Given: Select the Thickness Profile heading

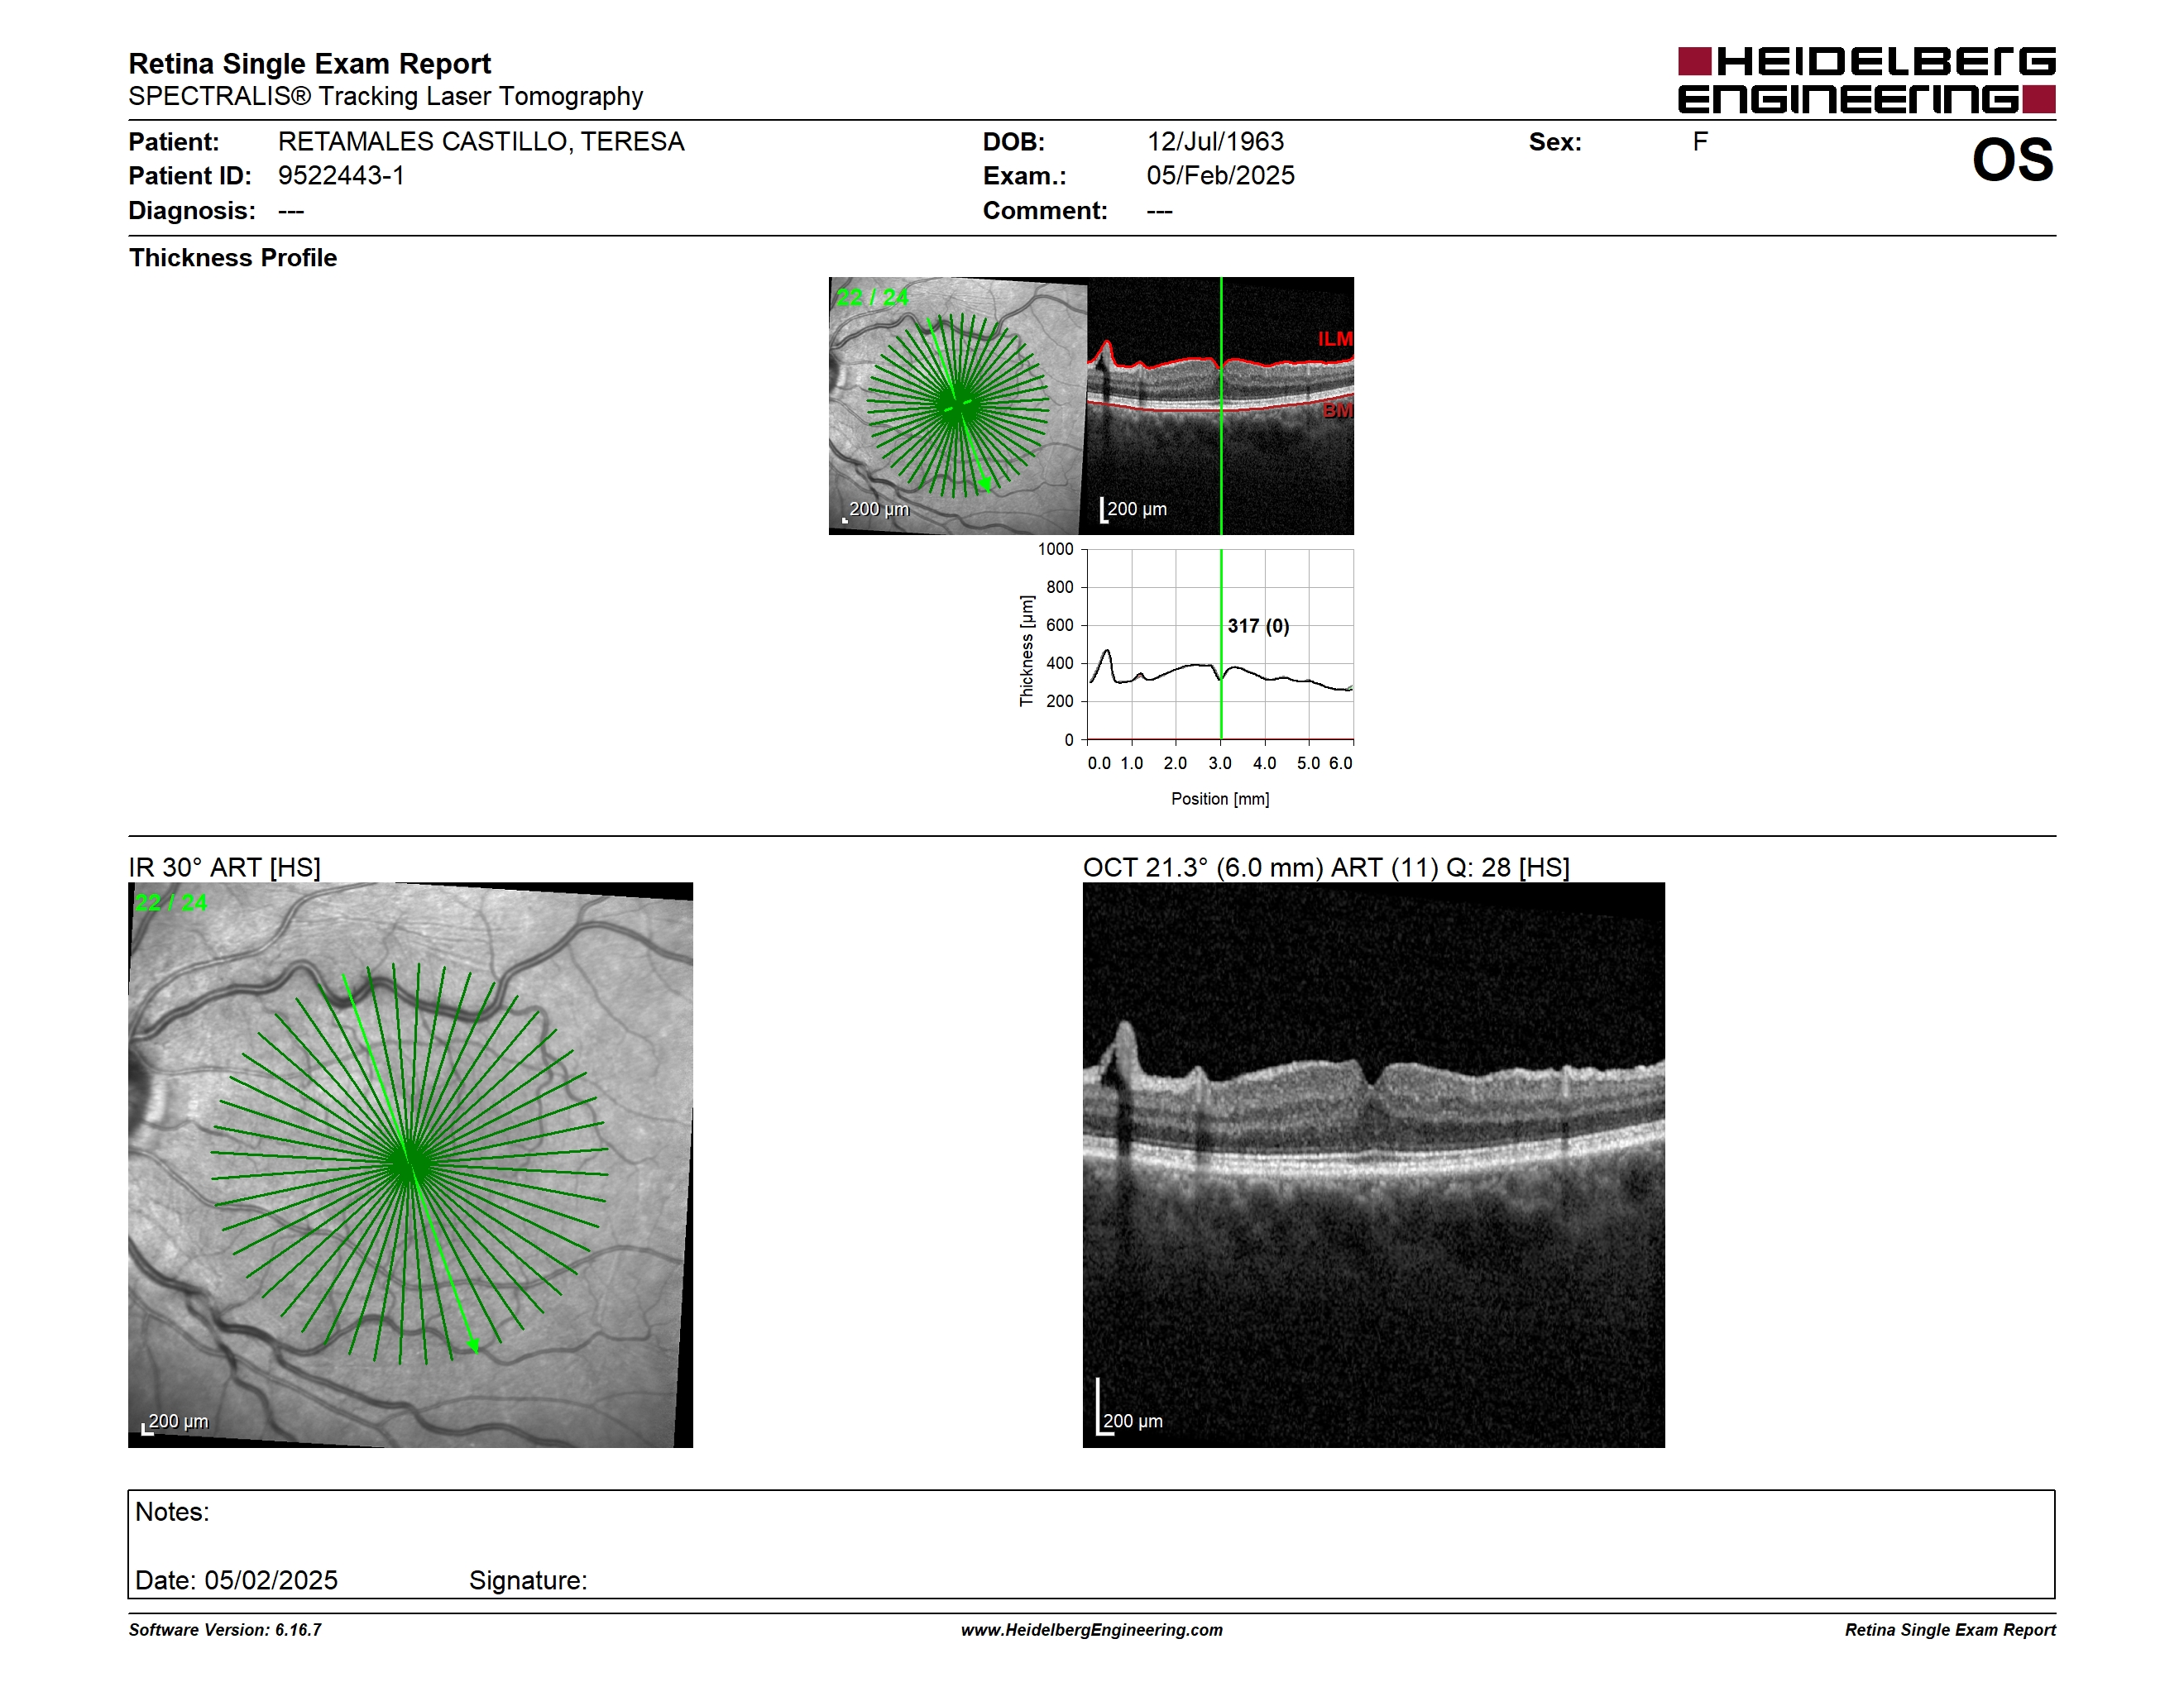Looking at the screenshot, I should coord(233,258).
